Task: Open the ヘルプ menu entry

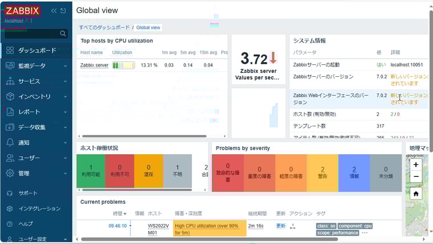Action: click(x=26, y=224)
